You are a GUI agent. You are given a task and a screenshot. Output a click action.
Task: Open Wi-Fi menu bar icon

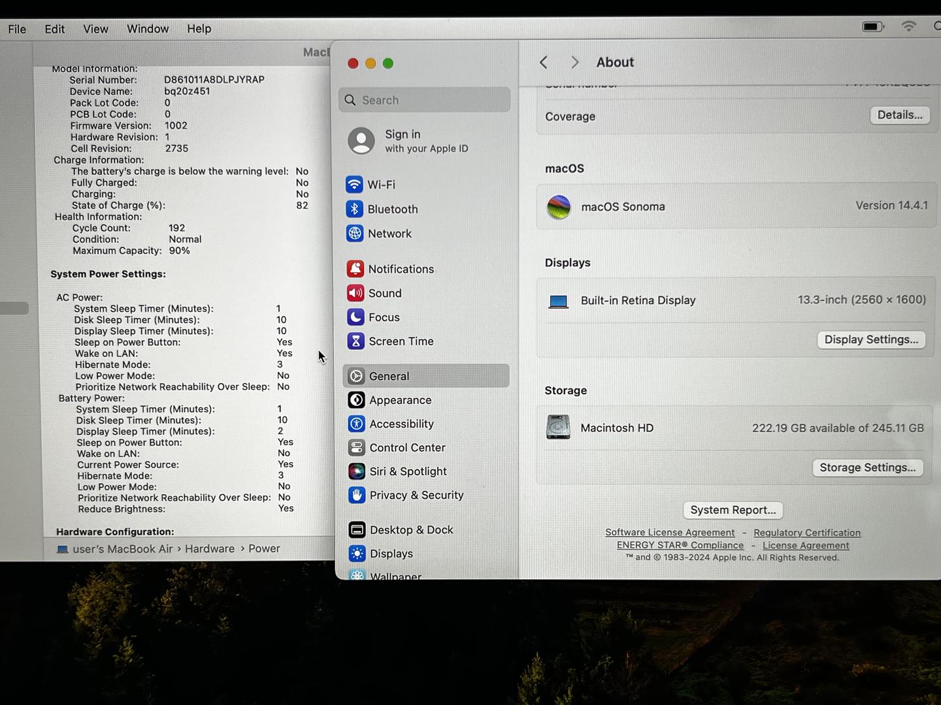[908, 26]
